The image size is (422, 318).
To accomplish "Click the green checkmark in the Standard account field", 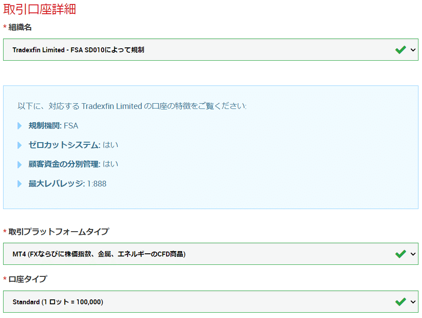I will (400, 302).
